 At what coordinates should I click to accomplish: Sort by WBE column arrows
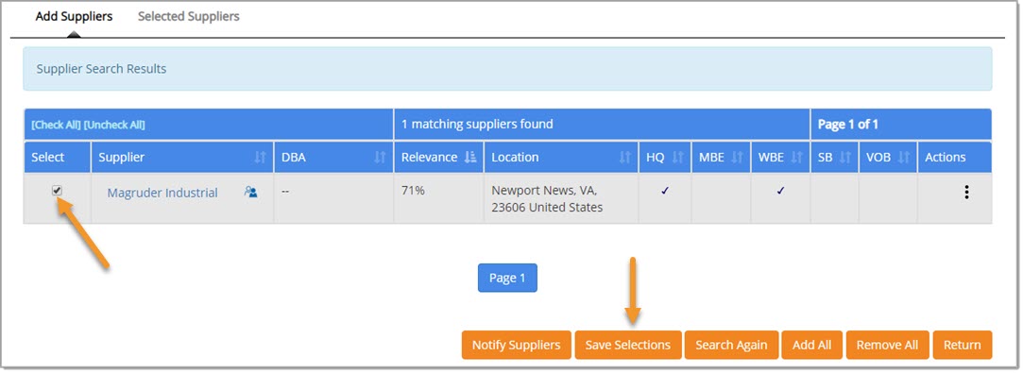point(796,157)
